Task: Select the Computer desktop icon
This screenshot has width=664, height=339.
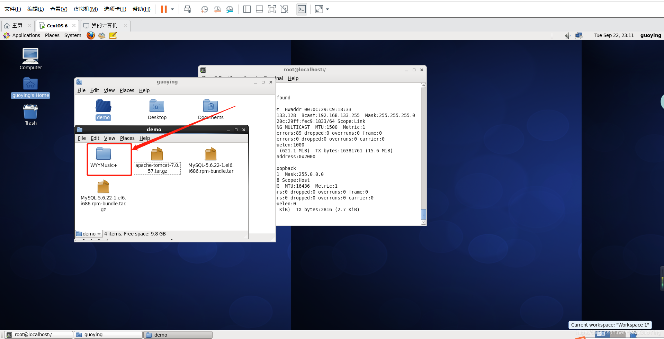Action: pos(30,59)
